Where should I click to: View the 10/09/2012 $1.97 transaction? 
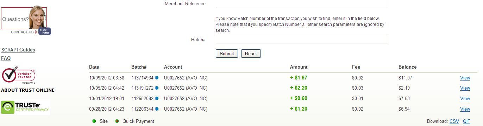pos(465,78)
